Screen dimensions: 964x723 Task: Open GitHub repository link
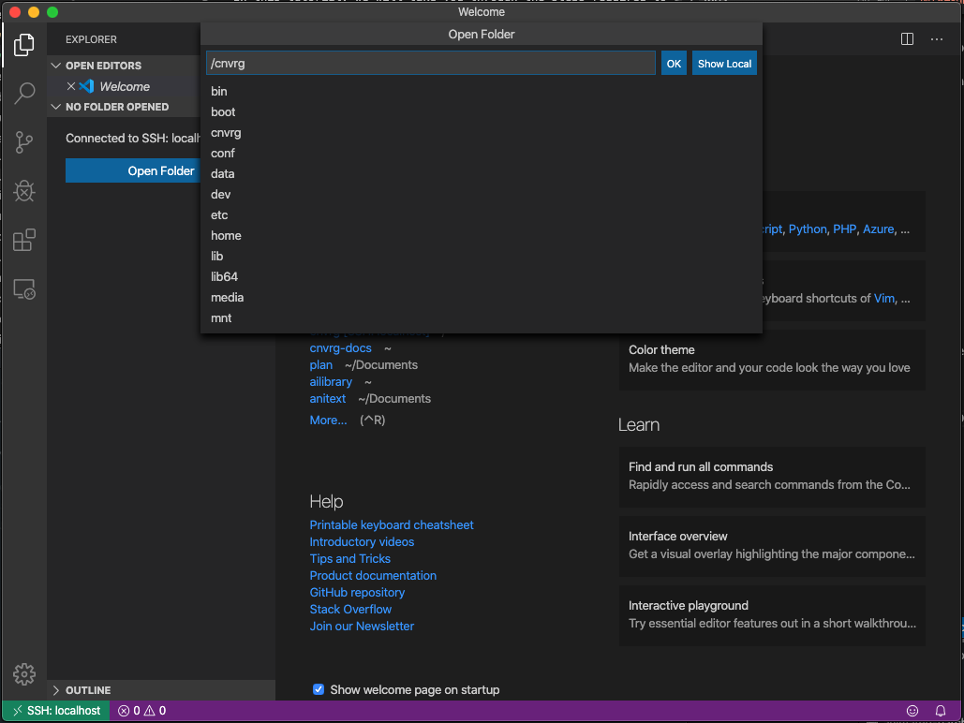point(357,592)
